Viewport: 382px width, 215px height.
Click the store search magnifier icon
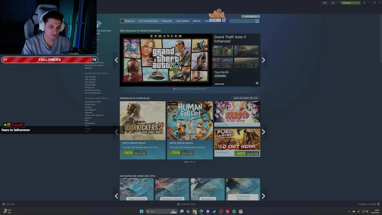[x=257, y=21]
